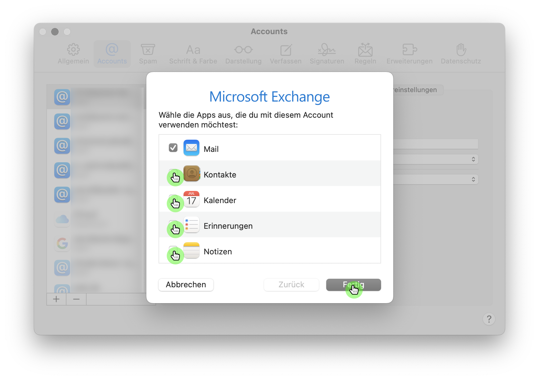
Task: Open Schrift & Farbe preferences
Action: [193, 54]
